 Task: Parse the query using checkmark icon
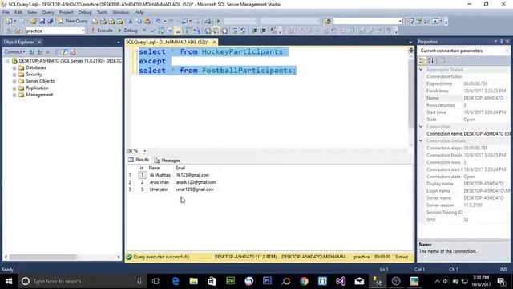click(152, 31)
